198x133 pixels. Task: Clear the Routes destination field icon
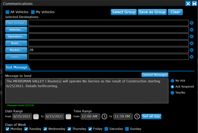click(191, 50)
